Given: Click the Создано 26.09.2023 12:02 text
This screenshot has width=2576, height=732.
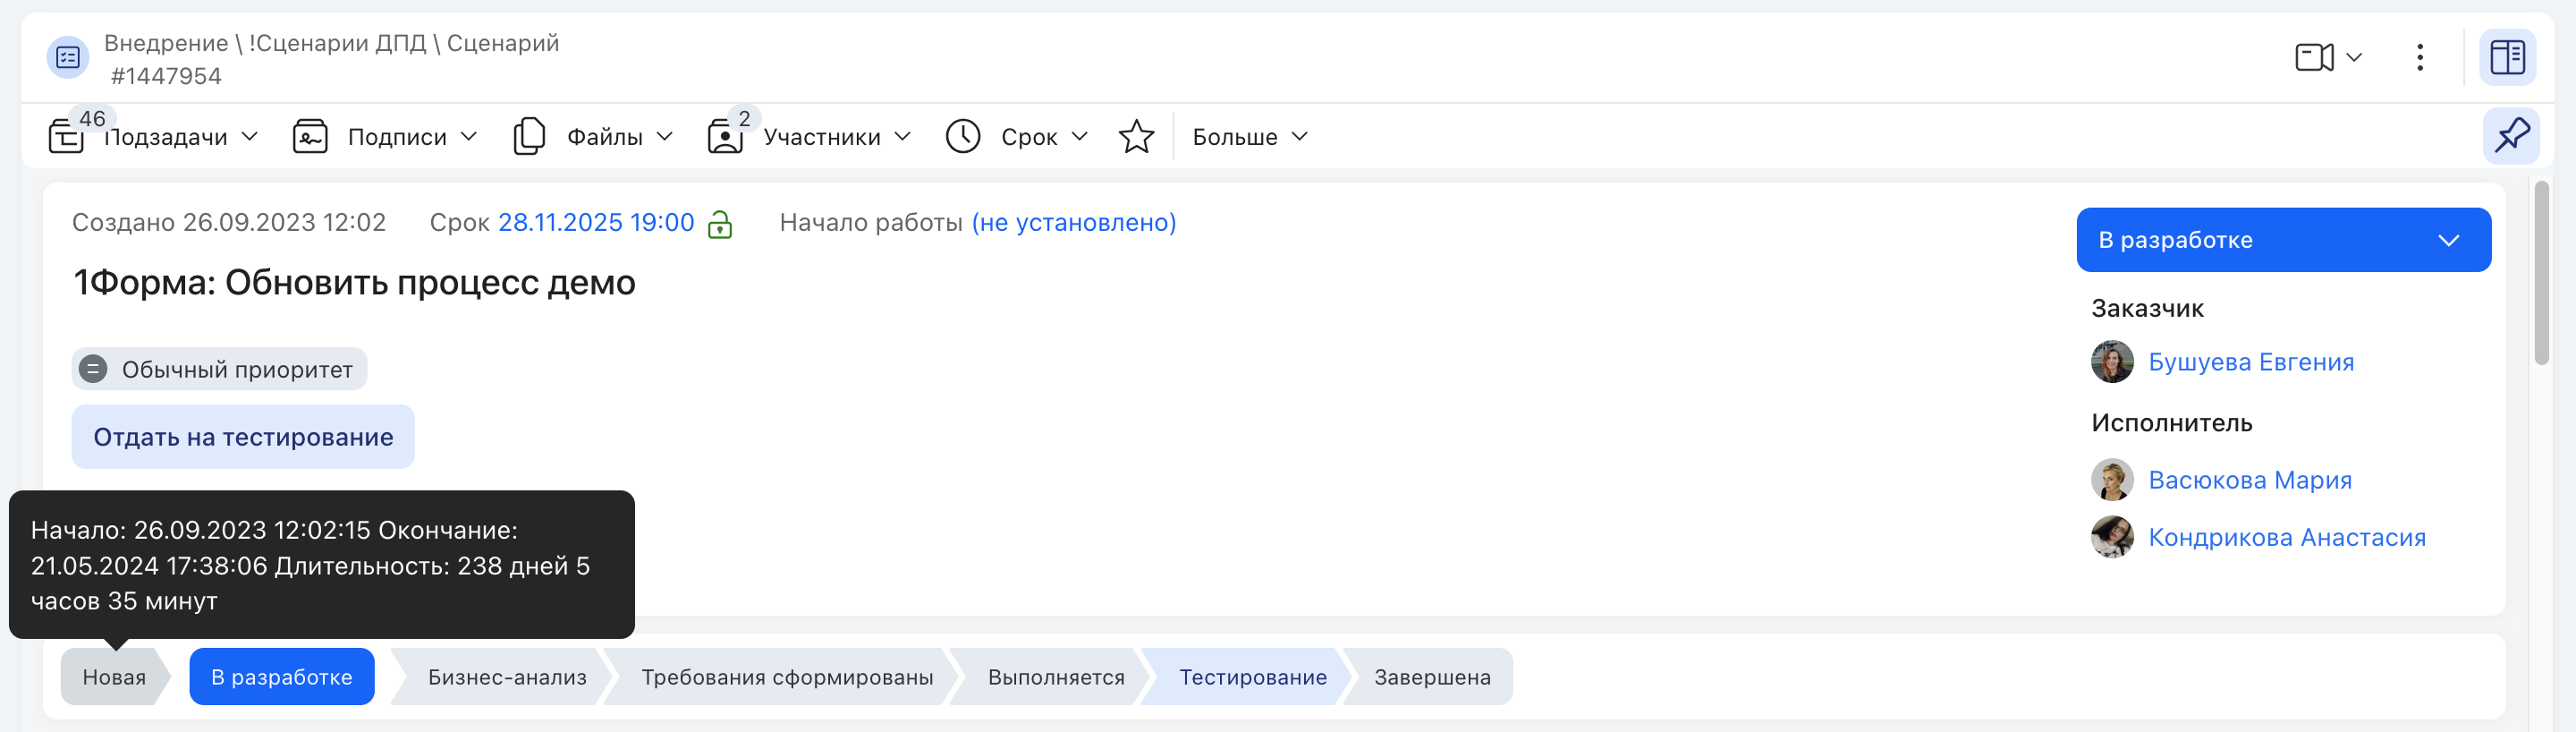Looking at the screenshot, I should pyautogui.click(x=229, y=222).
